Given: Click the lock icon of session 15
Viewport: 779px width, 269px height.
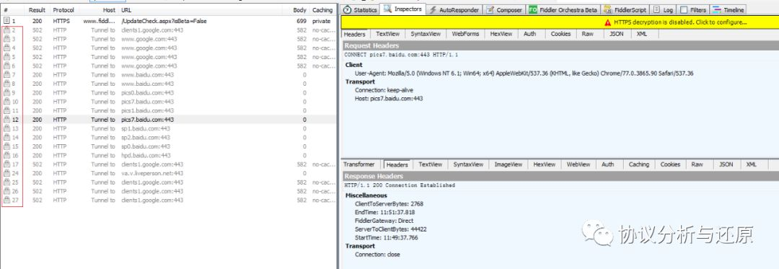Looking at the screenshot, I should (x=6, y=146).
